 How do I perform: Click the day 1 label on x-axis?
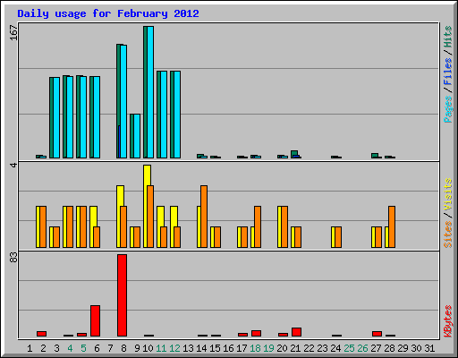30,348
